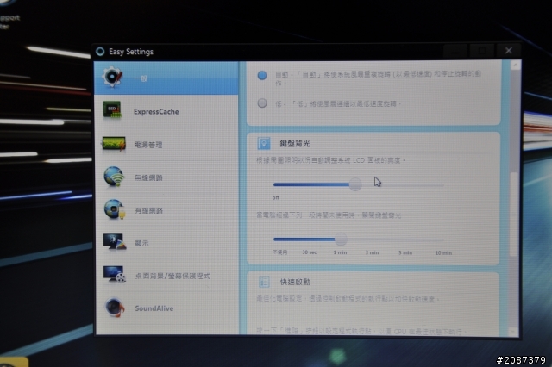Image resolution: width=552 pixels, height=367 pixels.
Task: Open the wireless network globe icon
Action: pos(114,177)
